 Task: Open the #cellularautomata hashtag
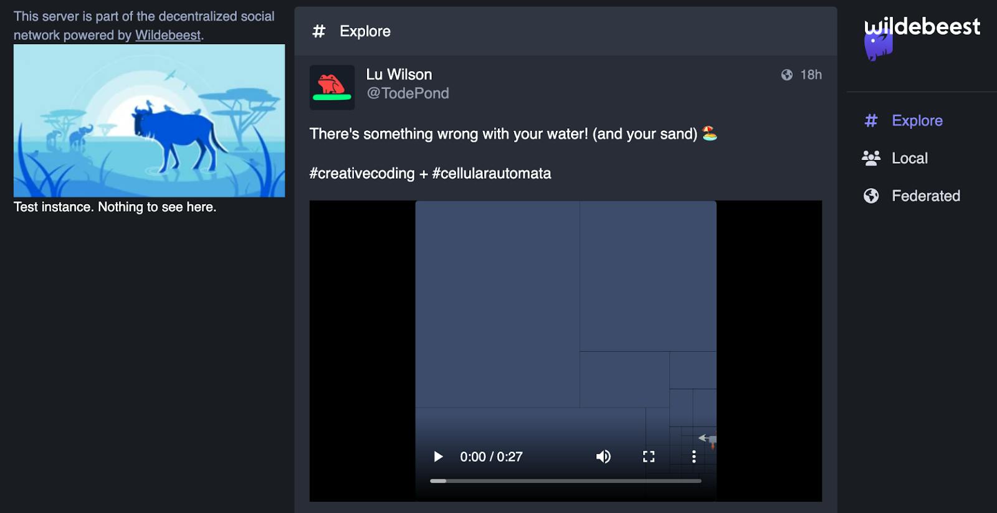tap(492, 173)
